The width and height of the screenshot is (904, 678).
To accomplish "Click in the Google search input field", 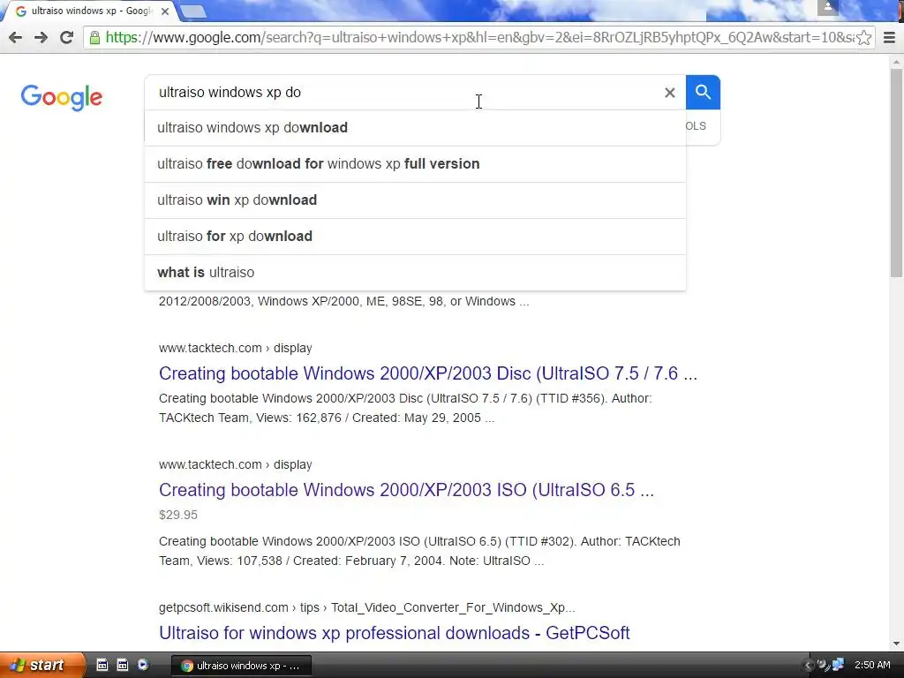I will pyautogui.click(x=403, y=92).
